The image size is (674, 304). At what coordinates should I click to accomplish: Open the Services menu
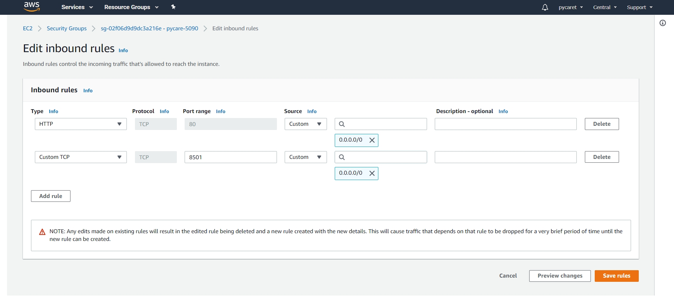[77, 7]
